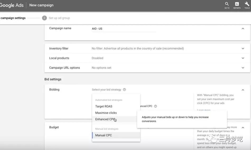The image size is (251, 150).
Task: Click the Select your bid strategy label
Action: coord(106,90)
